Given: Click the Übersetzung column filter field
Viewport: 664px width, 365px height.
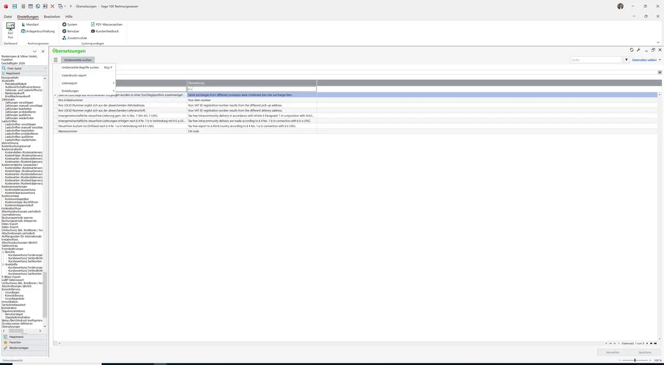Looking at the screenshot, I should [252, 89].
